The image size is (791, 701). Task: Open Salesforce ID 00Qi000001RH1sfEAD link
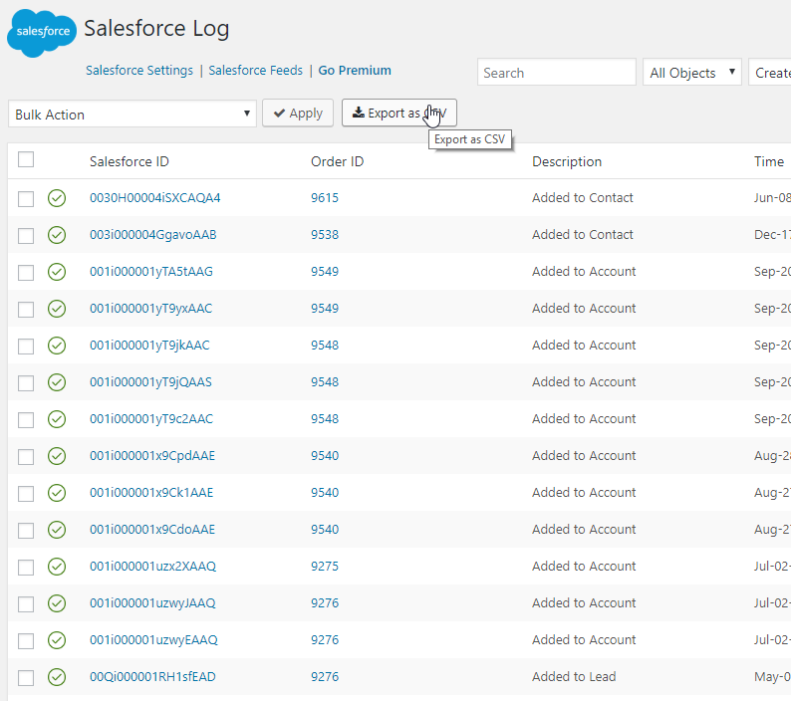[x=152, y=676]
